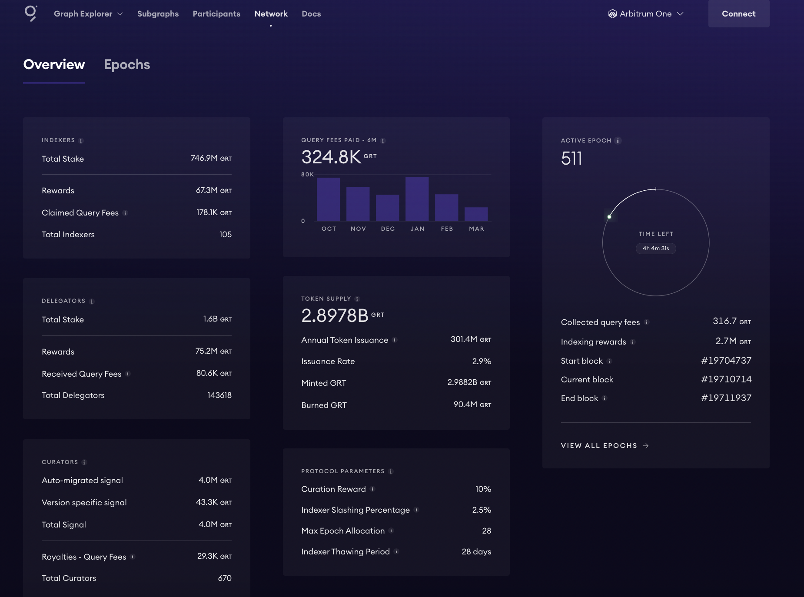
Task: Click info icon beside Royalties - Query Fees
Action: click(x=133, y=557)
